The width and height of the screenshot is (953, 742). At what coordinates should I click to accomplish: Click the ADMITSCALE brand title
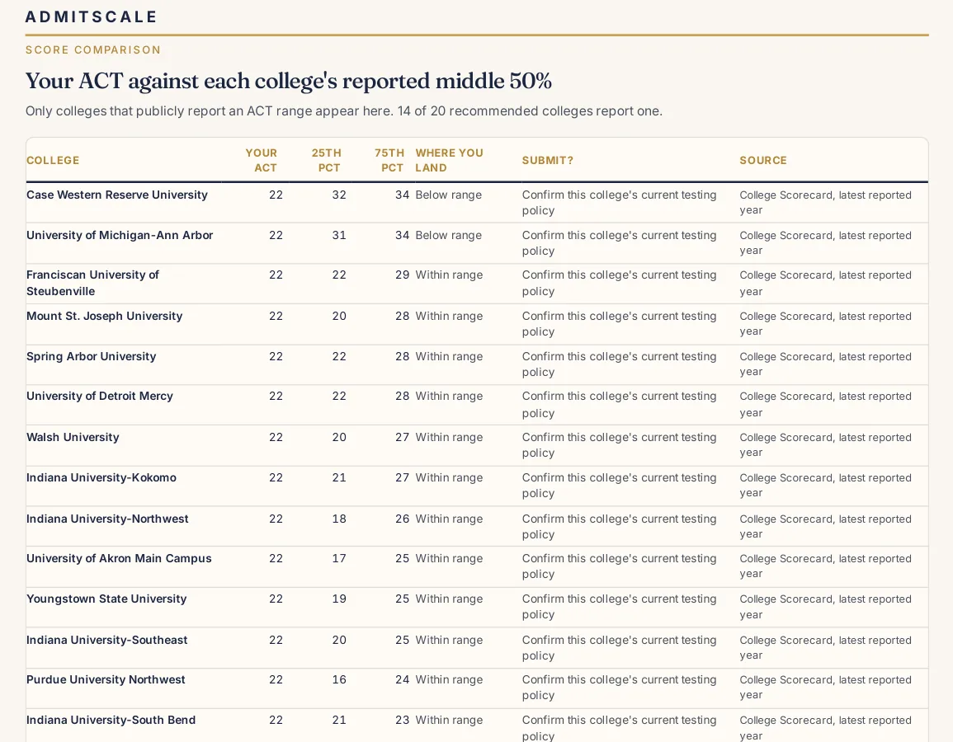(91, 16)
